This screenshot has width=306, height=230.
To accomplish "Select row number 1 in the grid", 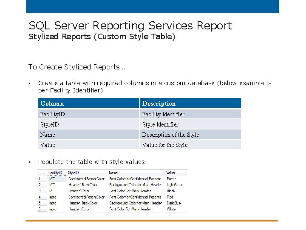I will click(40, 179).
